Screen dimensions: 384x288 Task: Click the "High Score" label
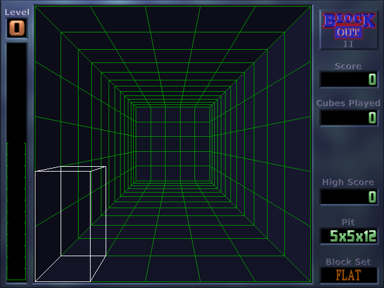[348, 182]
